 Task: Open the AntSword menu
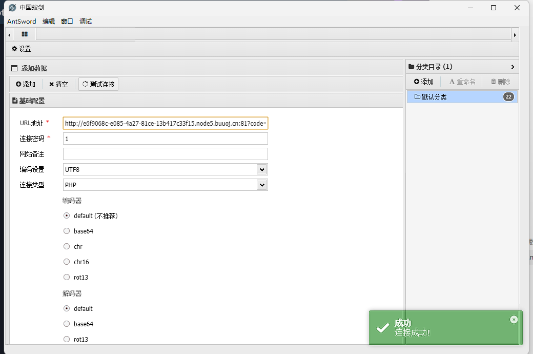pos(22,22)
